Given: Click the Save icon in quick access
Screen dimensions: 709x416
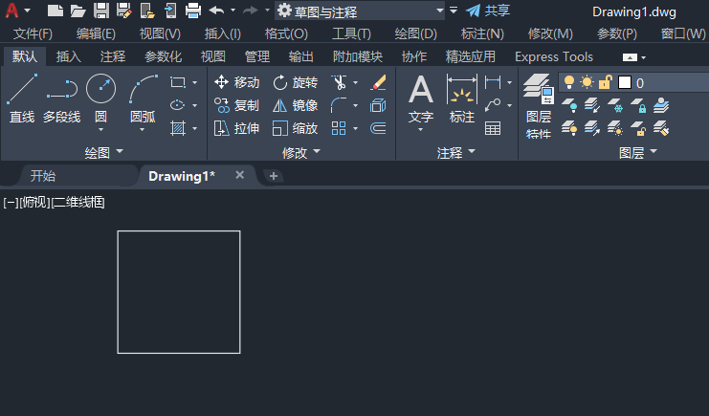Looking at the screenshot, I should pyautogui.click(x=101, y=11).
